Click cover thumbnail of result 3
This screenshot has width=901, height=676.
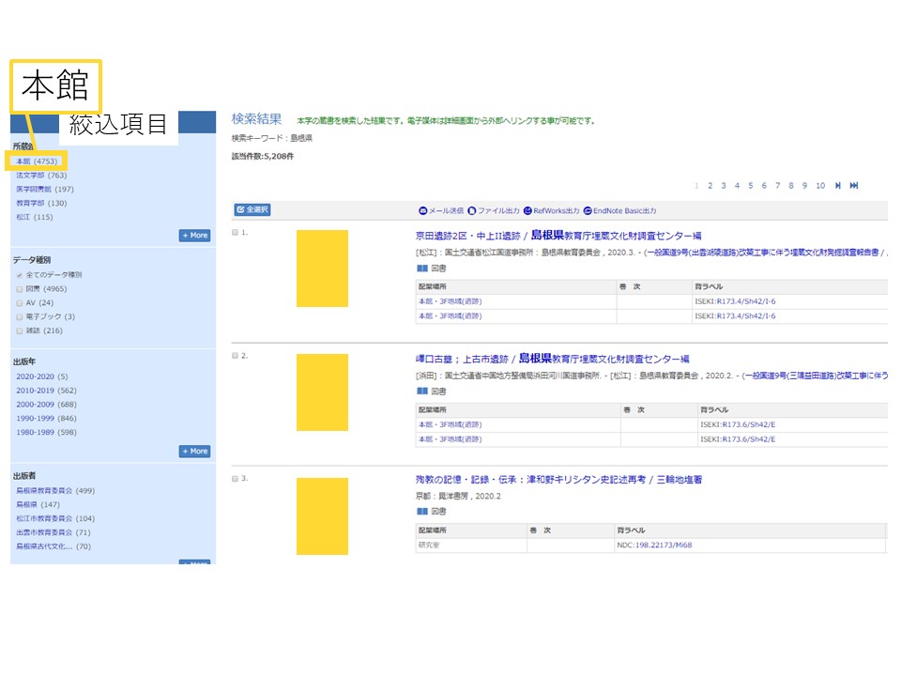pyautogui.click(x=322, y=516)
